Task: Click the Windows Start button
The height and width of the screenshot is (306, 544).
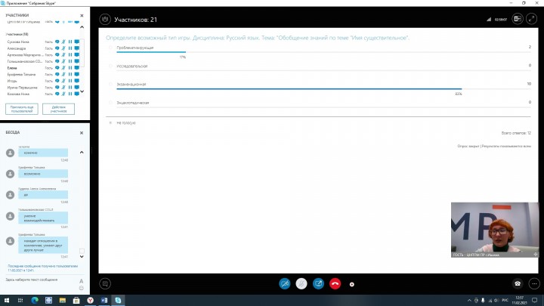Action: pos(6,300)
